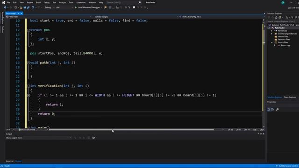Collapse the void path function block

tap(28, 63)
